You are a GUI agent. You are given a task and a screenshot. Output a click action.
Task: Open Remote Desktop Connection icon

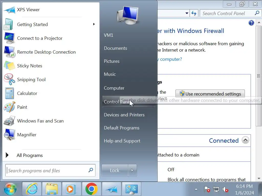9,52
